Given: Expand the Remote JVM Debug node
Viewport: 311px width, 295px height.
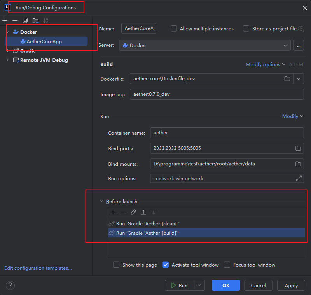Looking at the screenshot, I should click(7, 60).
